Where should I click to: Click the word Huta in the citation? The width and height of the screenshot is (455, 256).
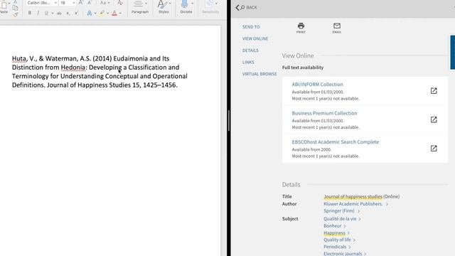click(19, 58)
